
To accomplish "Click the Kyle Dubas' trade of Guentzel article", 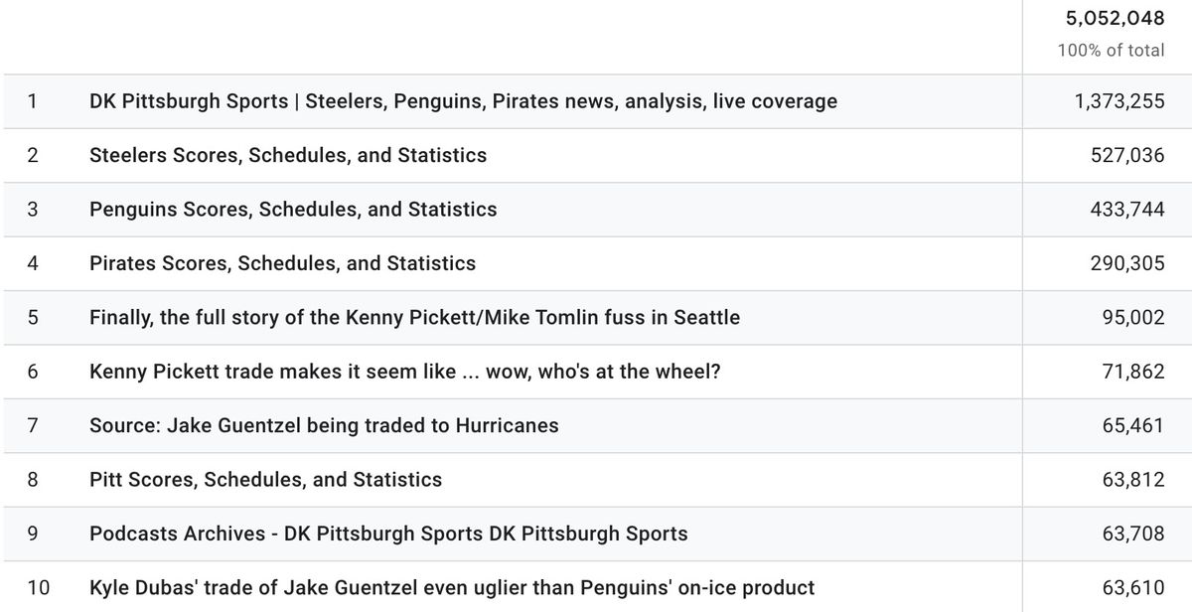I will coord(452,587).
